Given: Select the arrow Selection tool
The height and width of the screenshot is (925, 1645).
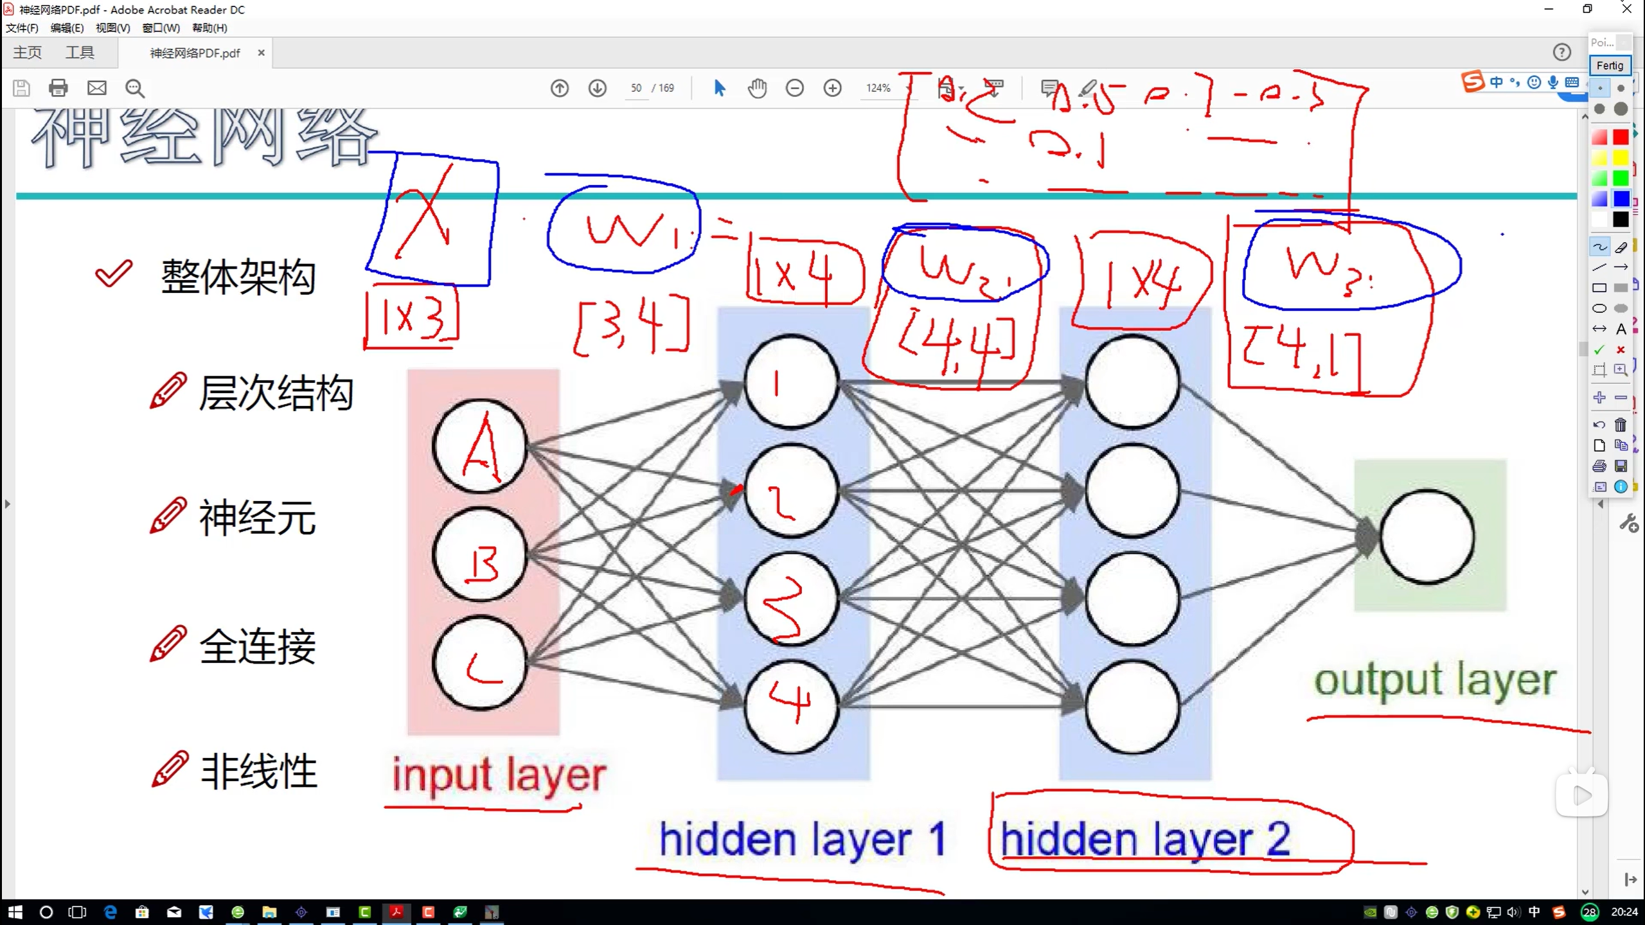Looking at the screenshot, I should coord(720,88).
